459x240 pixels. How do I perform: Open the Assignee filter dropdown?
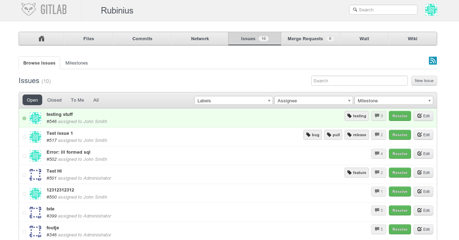click(x=313, y=101)
